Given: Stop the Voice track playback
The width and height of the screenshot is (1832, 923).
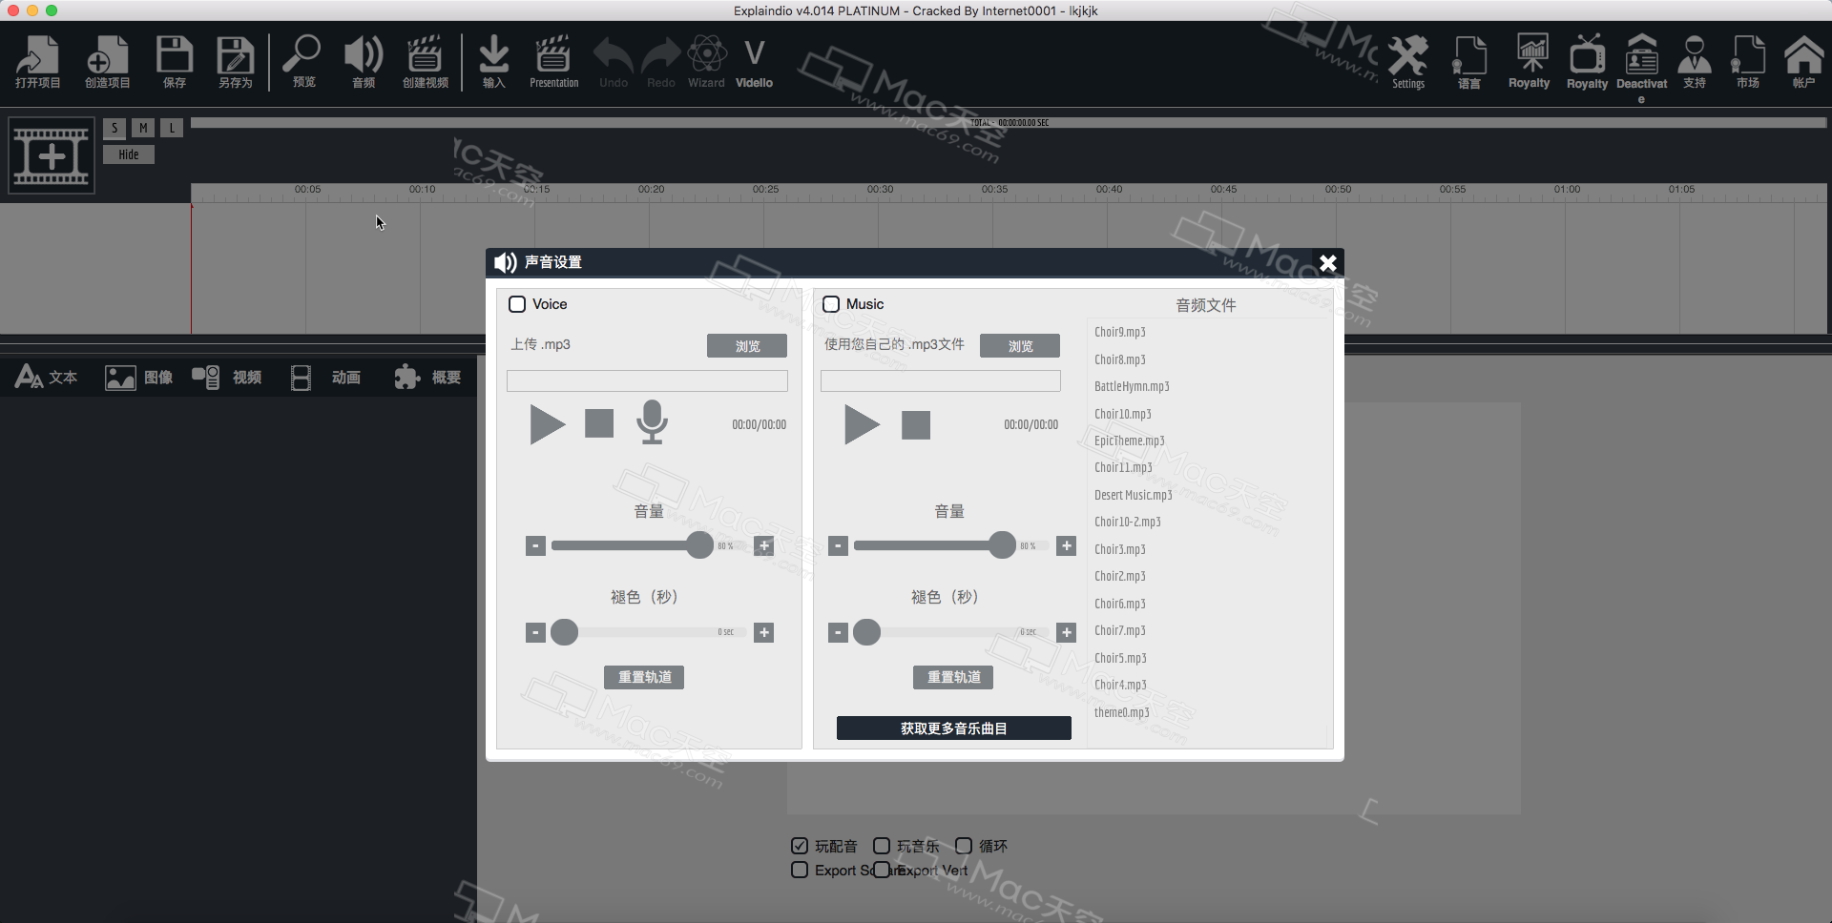Looking at the screenshot, I should point(599,423).
